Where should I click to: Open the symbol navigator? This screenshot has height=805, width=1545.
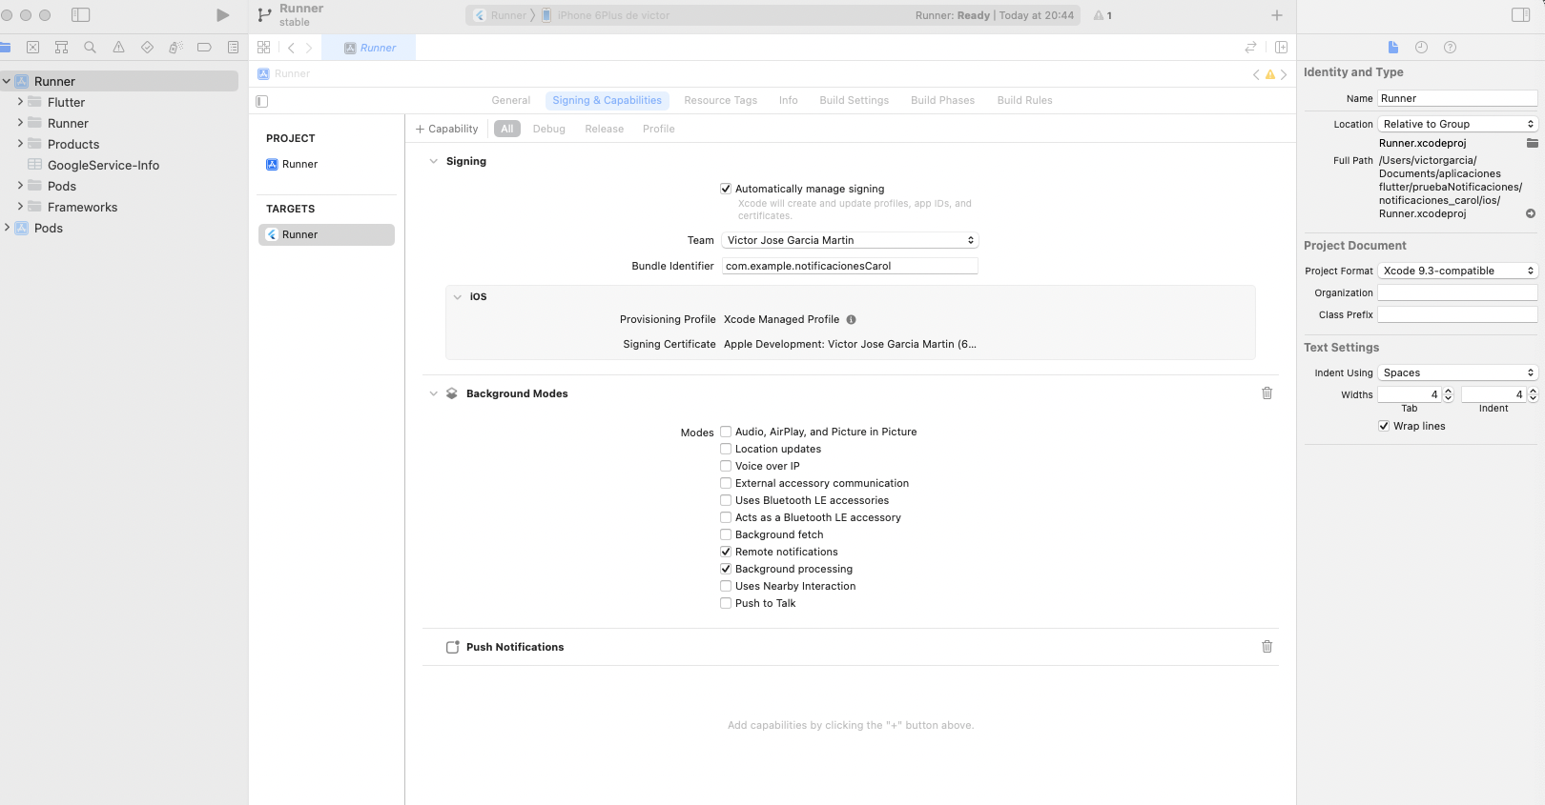point(61,48)
